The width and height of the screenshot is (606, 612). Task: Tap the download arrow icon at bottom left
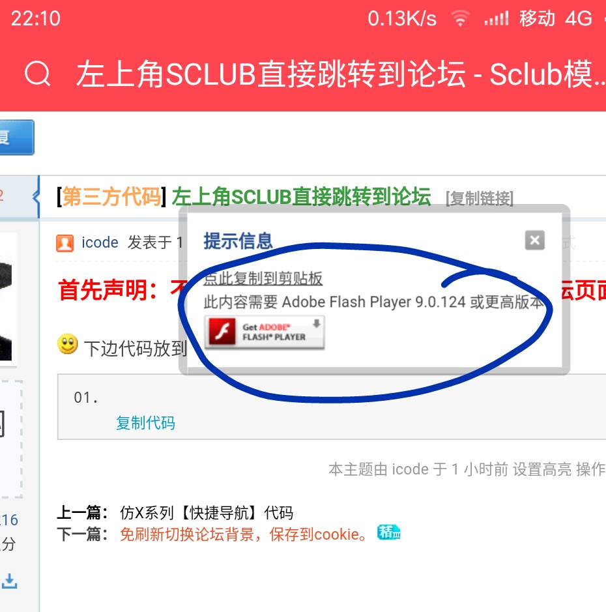(x=10, y=581)
